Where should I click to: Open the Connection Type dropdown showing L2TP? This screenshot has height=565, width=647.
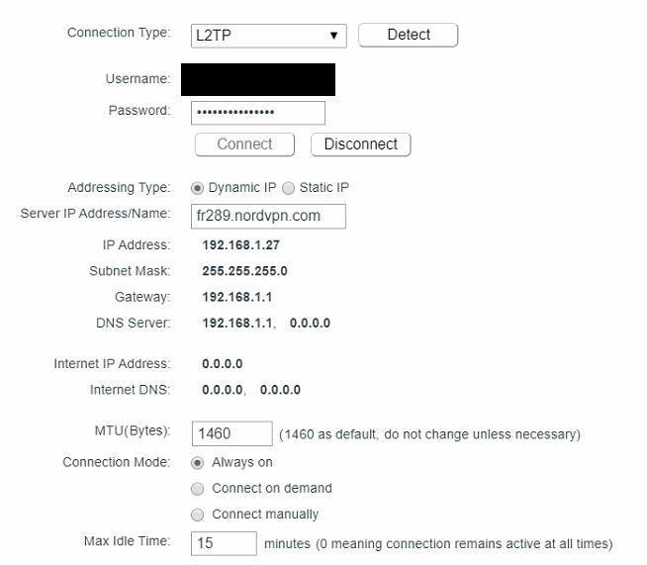268,36
